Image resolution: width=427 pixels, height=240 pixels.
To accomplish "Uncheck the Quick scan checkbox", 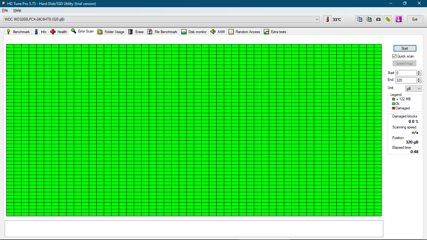I will pos(394,56).
